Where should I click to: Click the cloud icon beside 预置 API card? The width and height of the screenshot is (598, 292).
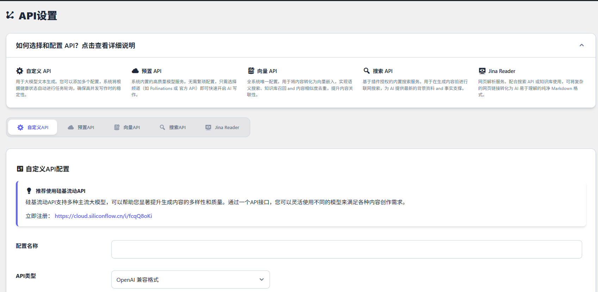click(x=135, y=71)
